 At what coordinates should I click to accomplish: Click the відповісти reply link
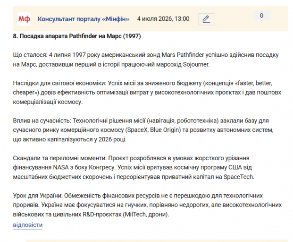click(28, 225)
